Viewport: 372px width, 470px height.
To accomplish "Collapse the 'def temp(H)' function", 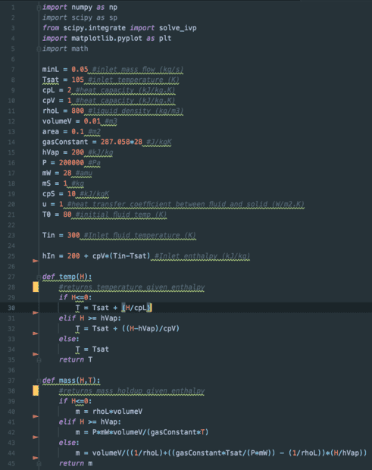I will pyautogui.click(x=39, y=277).
